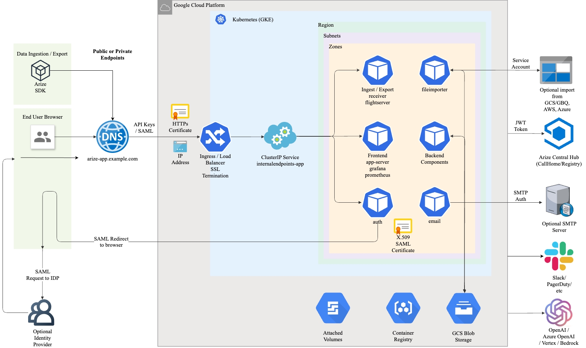This screenshot has height=348, width=586.
Task: Select the Slack logo icon
Action: [559, 256]
